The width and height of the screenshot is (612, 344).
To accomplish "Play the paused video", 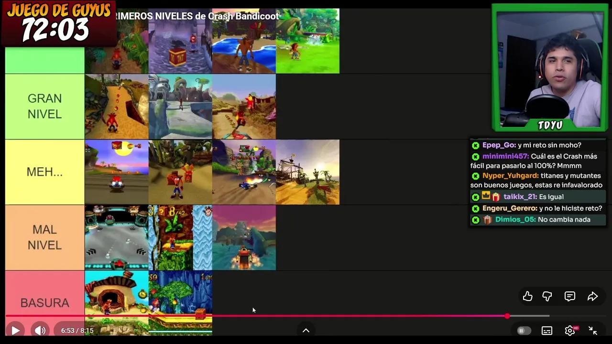I will click(15, 330).
